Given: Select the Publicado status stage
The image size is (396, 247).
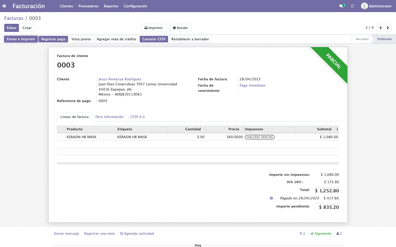Looking at the screenshot, I should [x=384, y=39].
